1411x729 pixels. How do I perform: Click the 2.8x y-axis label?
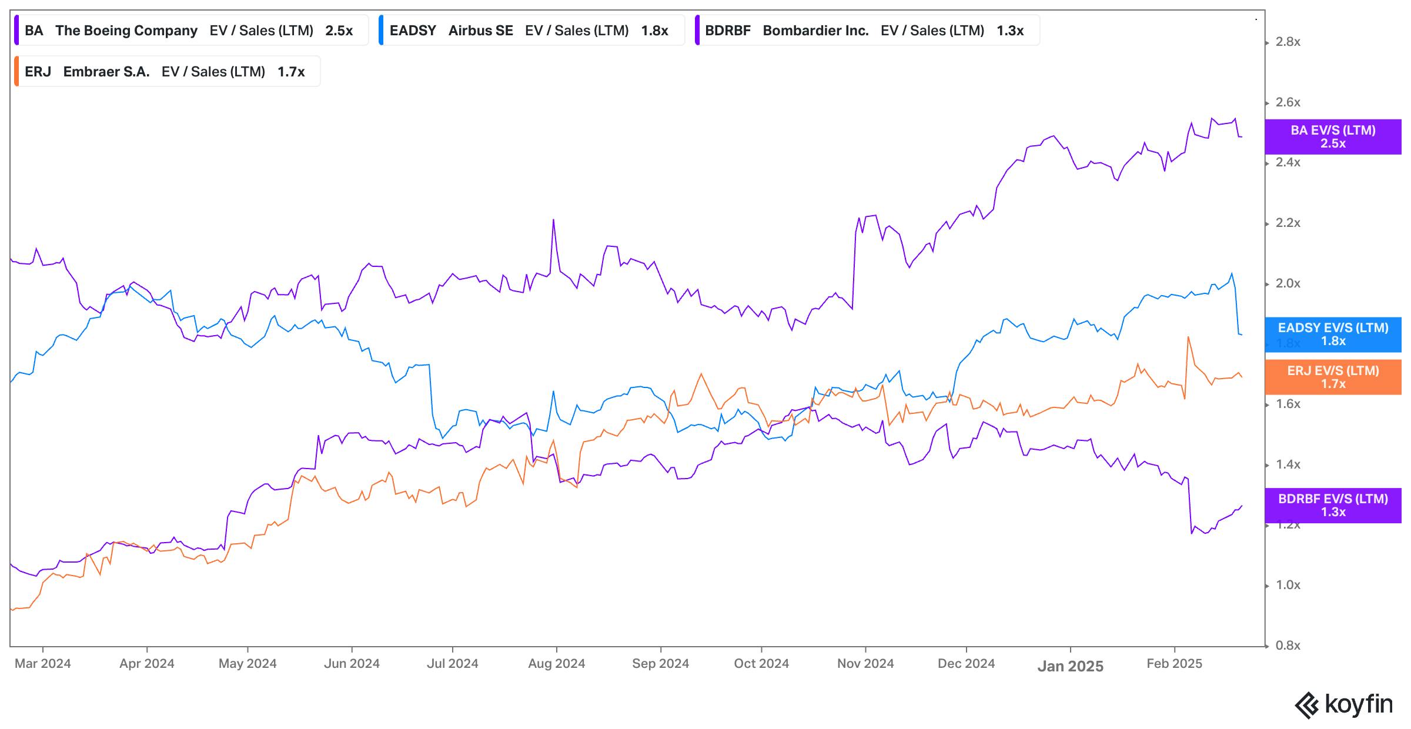[1288, 42]
